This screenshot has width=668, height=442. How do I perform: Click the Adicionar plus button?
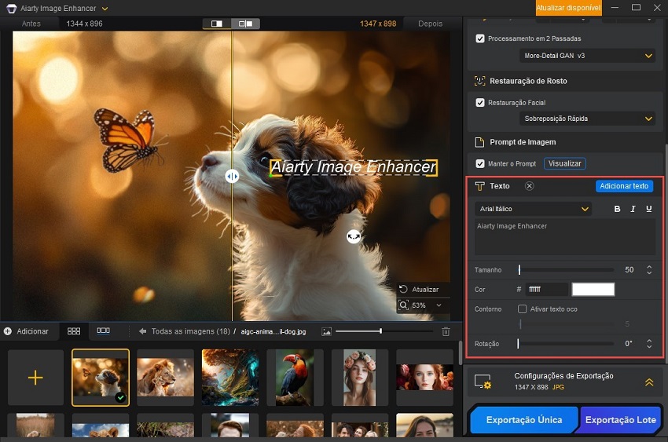pos(26,331)
